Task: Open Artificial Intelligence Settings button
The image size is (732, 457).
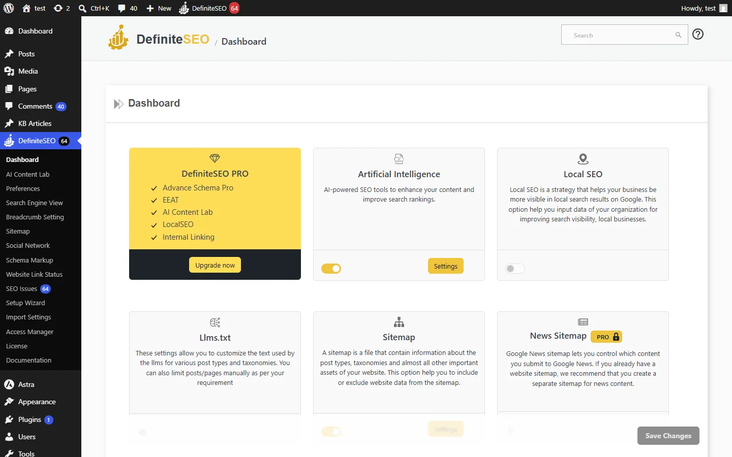Action: (446, 266)
